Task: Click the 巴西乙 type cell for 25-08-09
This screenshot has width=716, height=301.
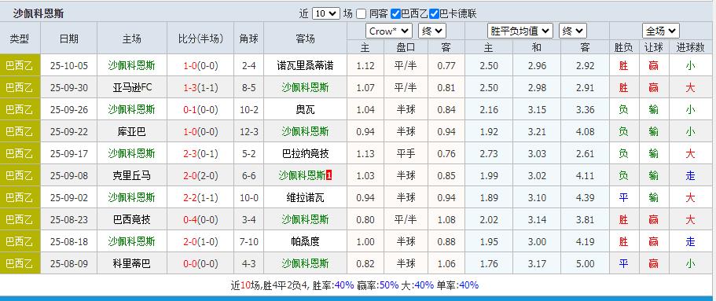Action: tap(20, 263)
